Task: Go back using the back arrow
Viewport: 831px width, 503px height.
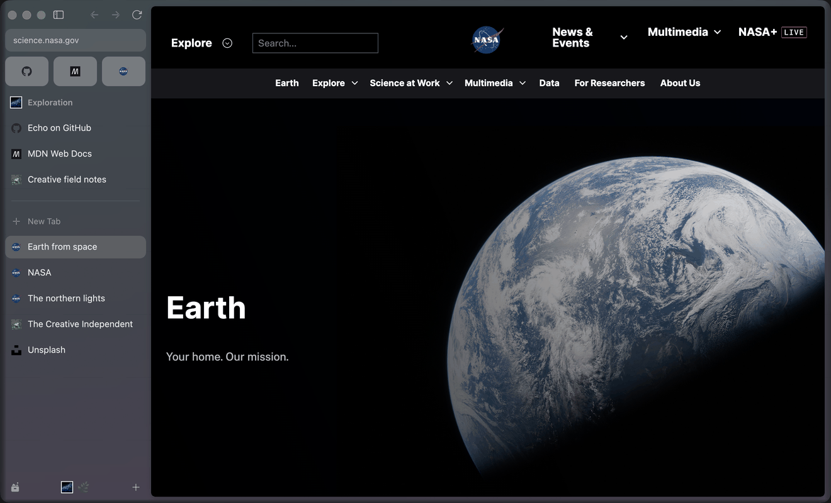Action: [94, 14]
